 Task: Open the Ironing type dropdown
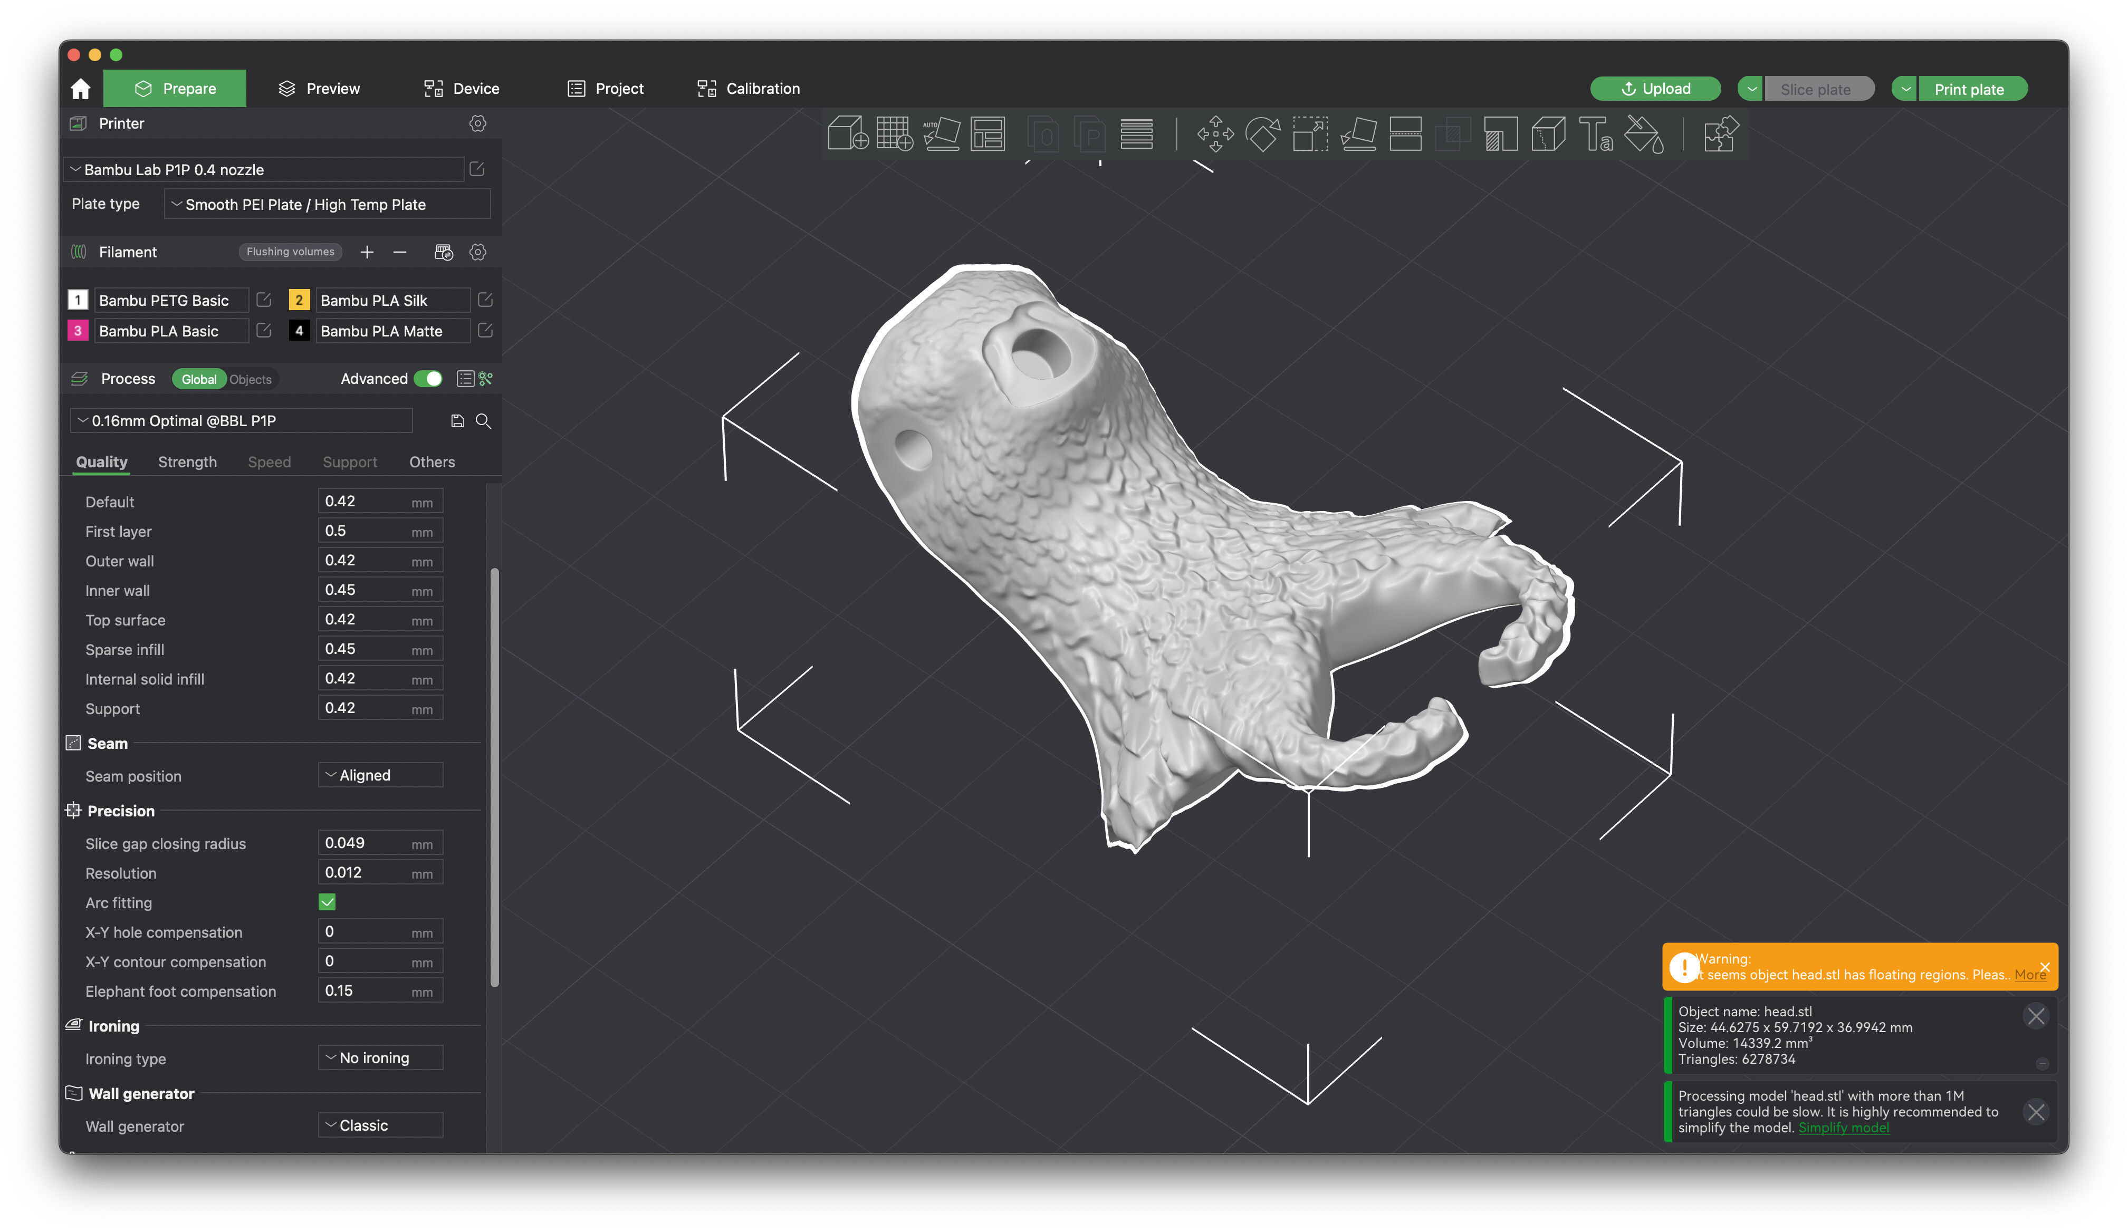[x=380, y=1057]
